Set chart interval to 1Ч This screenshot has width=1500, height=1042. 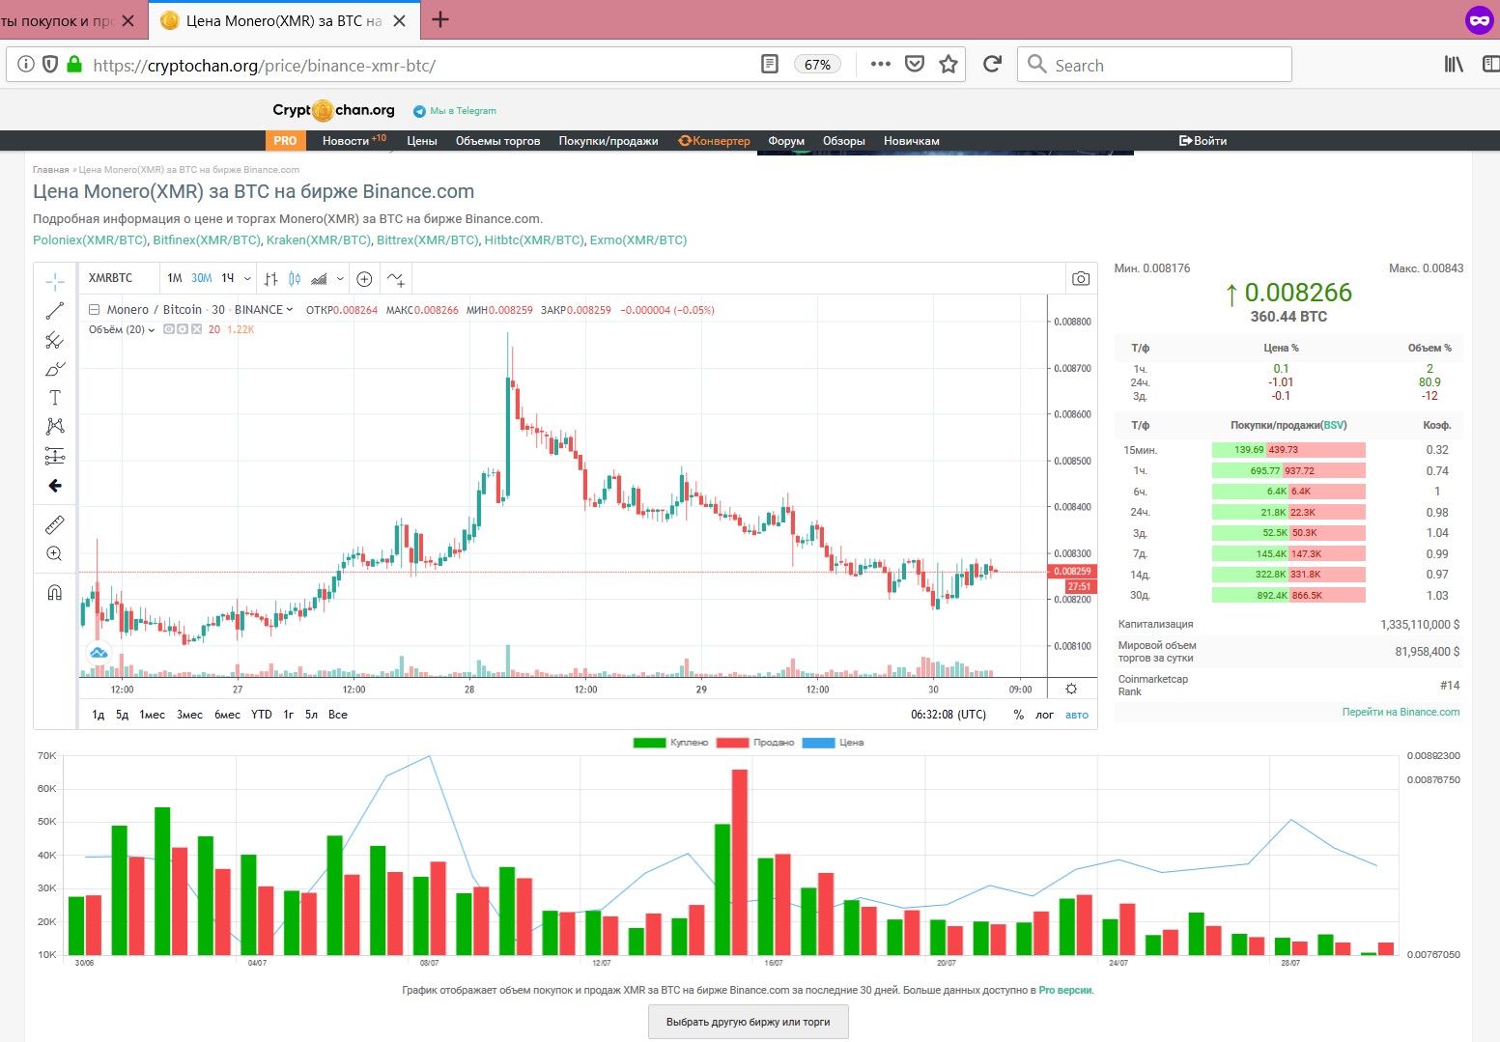pos(228,278)
